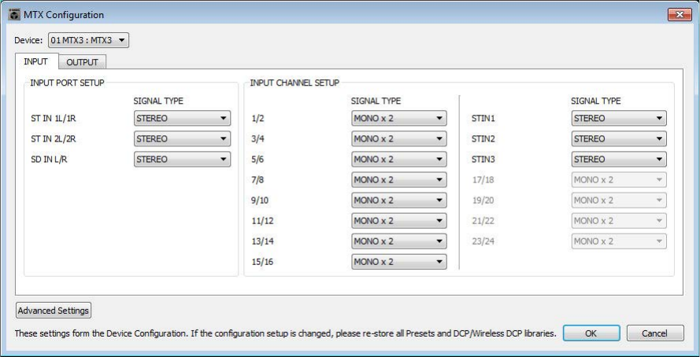The width and height of the screenshot is (700, 357).
Task: Open signal type dropdown for channel 7/8
Action: (x=399, y=179)
